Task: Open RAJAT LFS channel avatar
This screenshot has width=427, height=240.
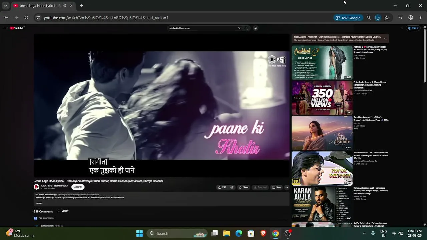Action: [x=37, y=187]
